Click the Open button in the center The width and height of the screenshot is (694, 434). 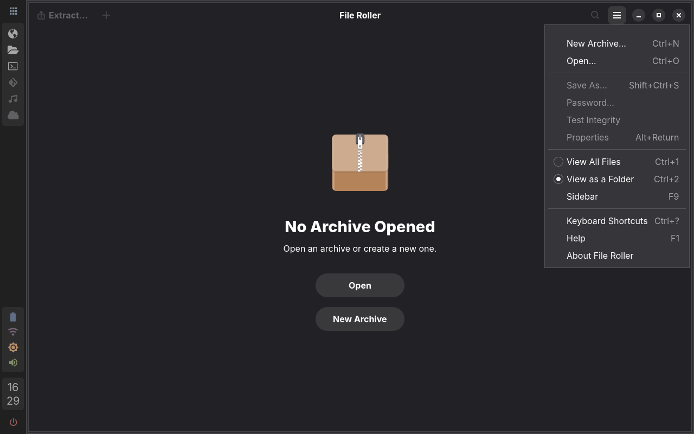click(x=360, y=285)
